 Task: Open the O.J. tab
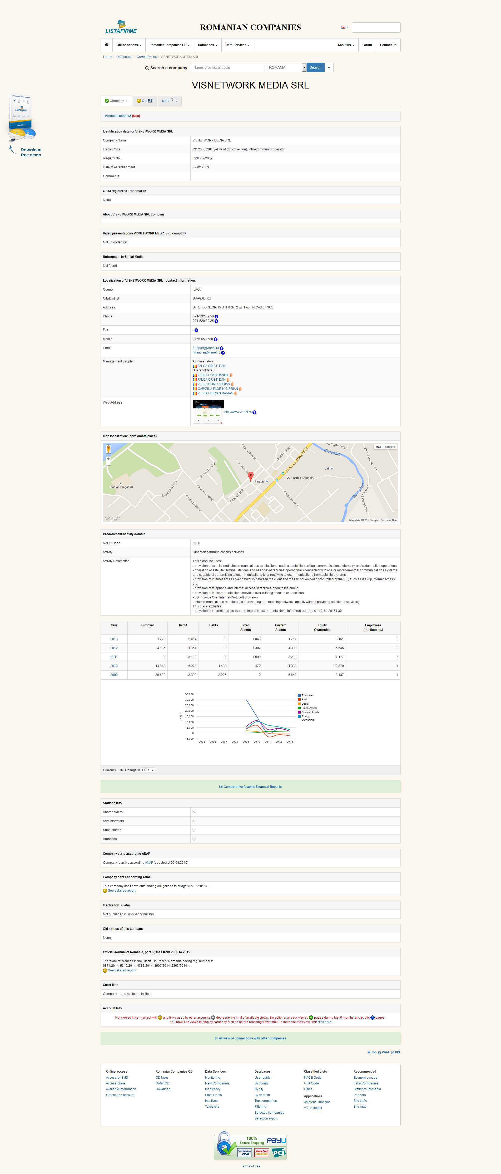145,101
